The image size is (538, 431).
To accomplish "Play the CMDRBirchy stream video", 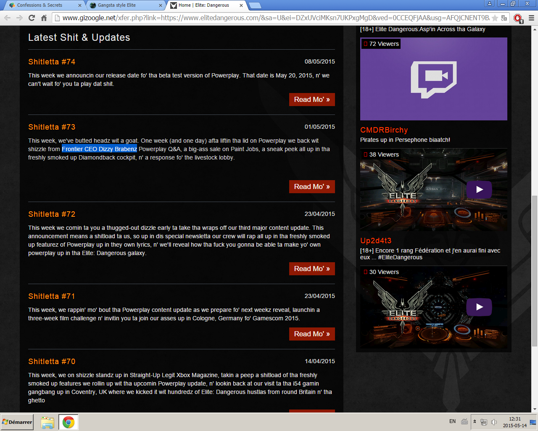I will [479, 189].
